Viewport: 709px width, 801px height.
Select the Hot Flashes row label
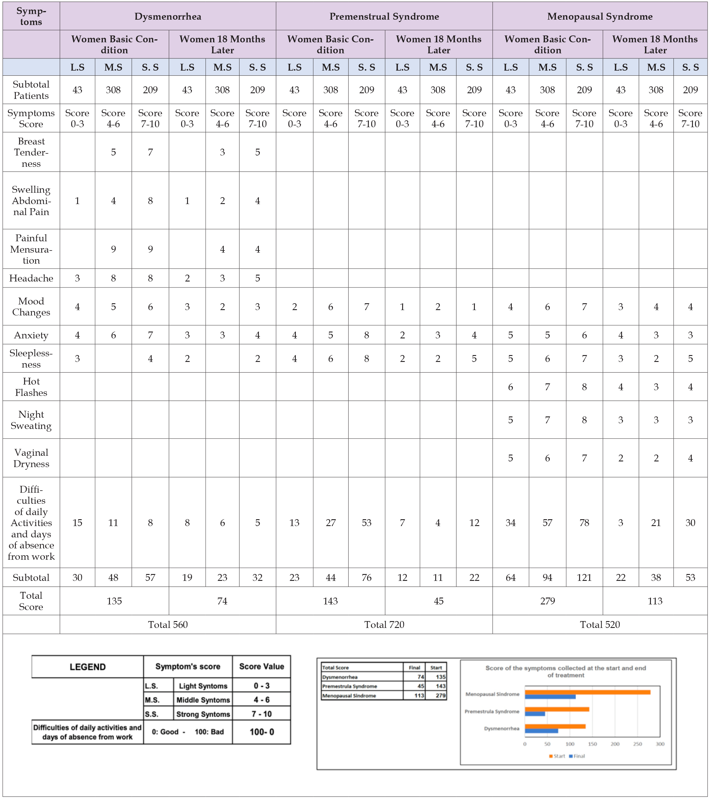click(x=31, y=387)
